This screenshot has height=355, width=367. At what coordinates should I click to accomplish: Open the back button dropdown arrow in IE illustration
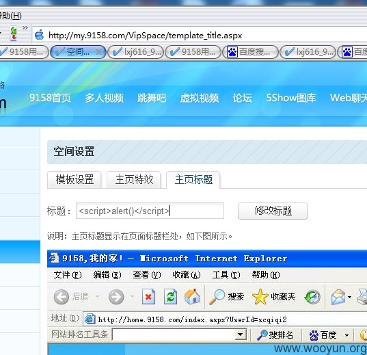point(97,297)
